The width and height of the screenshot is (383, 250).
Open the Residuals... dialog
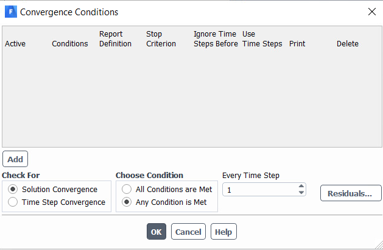click(350, 194)
